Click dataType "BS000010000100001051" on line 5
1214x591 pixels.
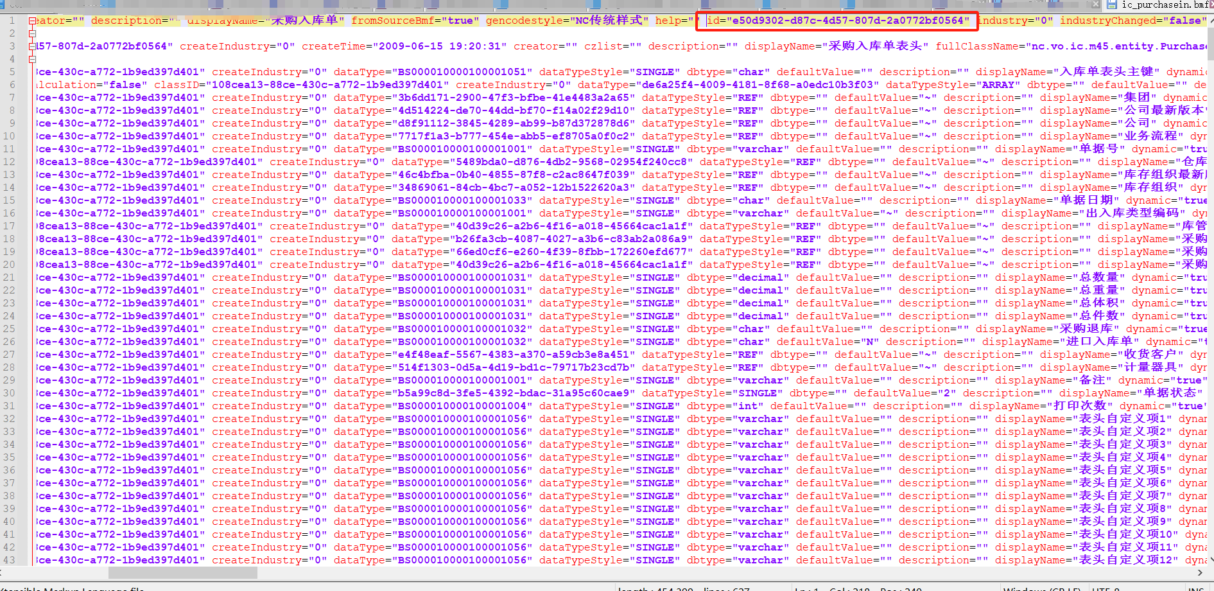433,72
